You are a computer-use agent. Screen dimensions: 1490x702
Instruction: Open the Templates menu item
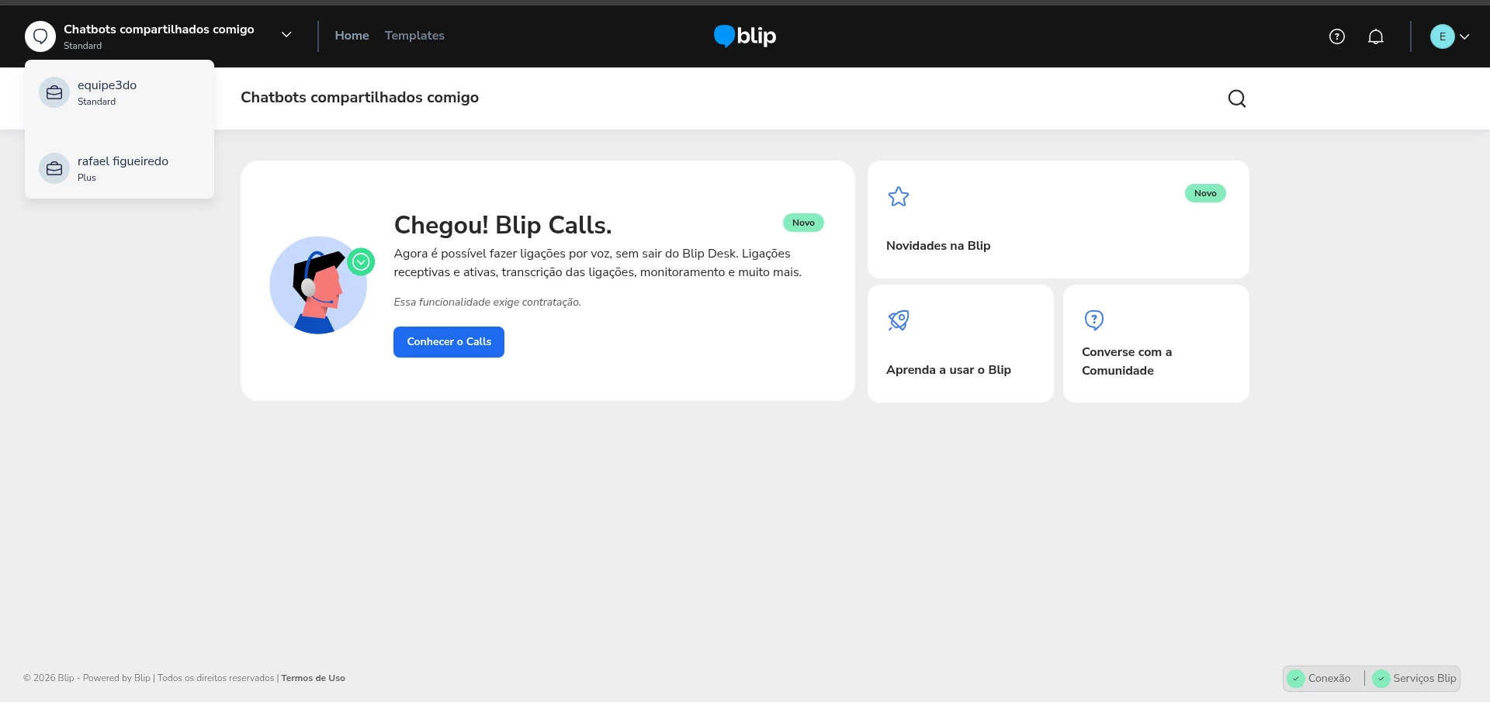[414, 36]
